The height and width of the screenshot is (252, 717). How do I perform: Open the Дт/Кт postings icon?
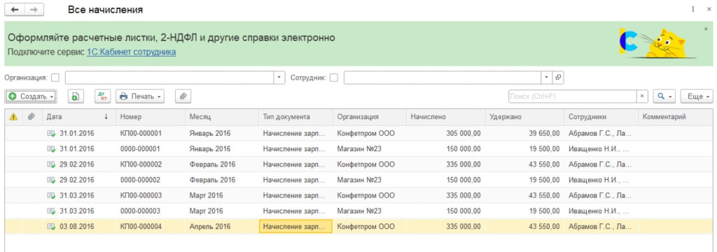coord(103,97)
